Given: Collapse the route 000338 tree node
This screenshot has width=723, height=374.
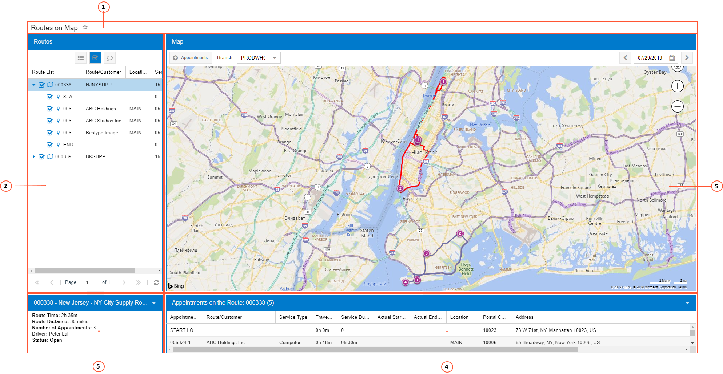Looking at the screenshot, I should [34, 85].
